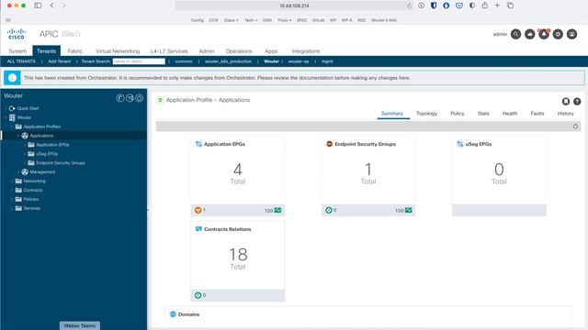Expand the Application EPGs tree folder
Viewport: 588px width, 330px height.
[x=25, y=145]
